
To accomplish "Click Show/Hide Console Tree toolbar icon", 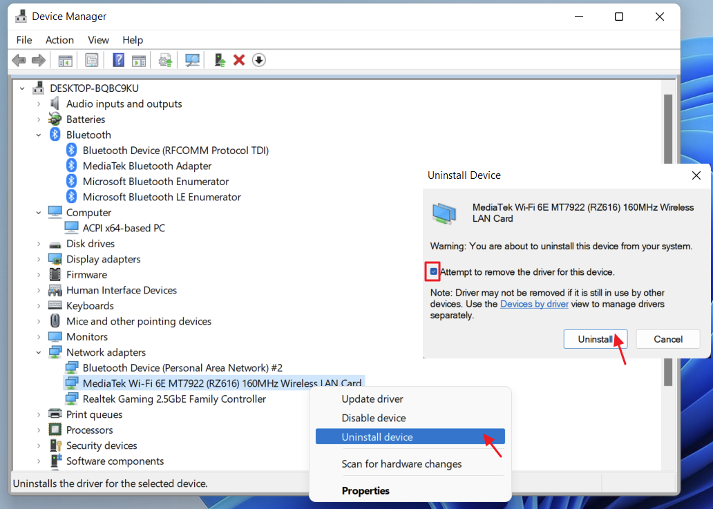I will (x=65, y=60).
